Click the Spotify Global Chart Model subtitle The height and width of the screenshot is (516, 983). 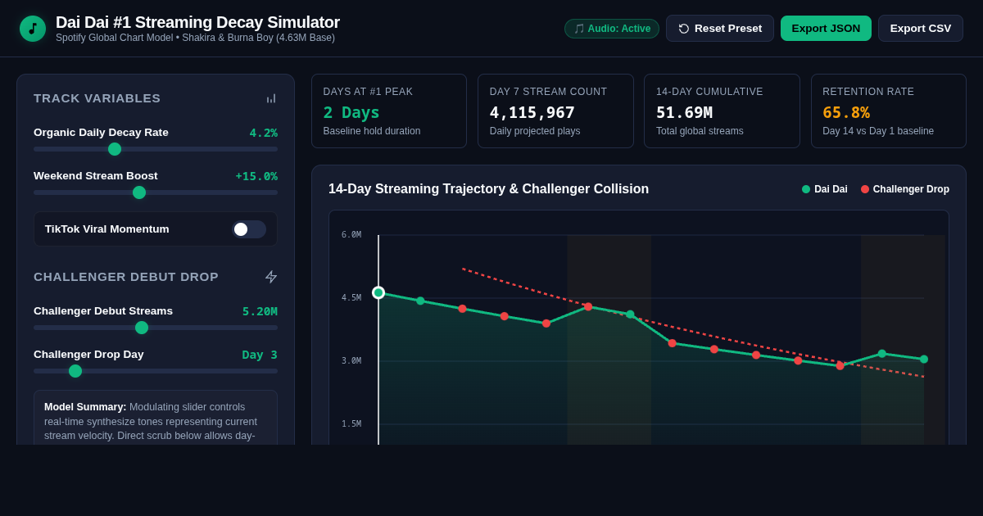195,38
